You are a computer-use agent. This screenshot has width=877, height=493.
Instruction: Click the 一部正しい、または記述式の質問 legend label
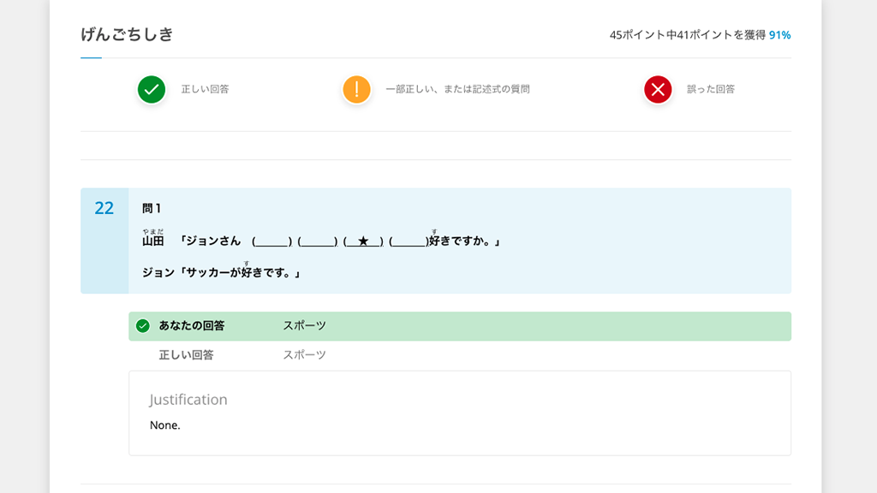pos(457,89)
